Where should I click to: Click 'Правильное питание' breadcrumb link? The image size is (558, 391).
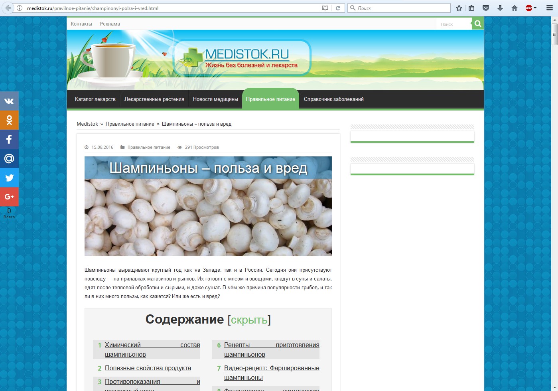130,124
